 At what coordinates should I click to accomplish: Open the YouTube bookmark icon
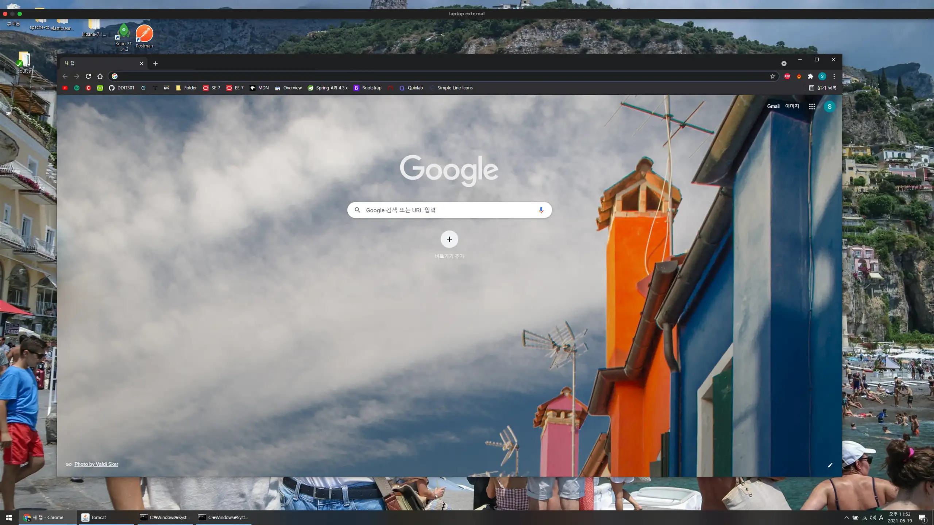[x=65, y=88]
